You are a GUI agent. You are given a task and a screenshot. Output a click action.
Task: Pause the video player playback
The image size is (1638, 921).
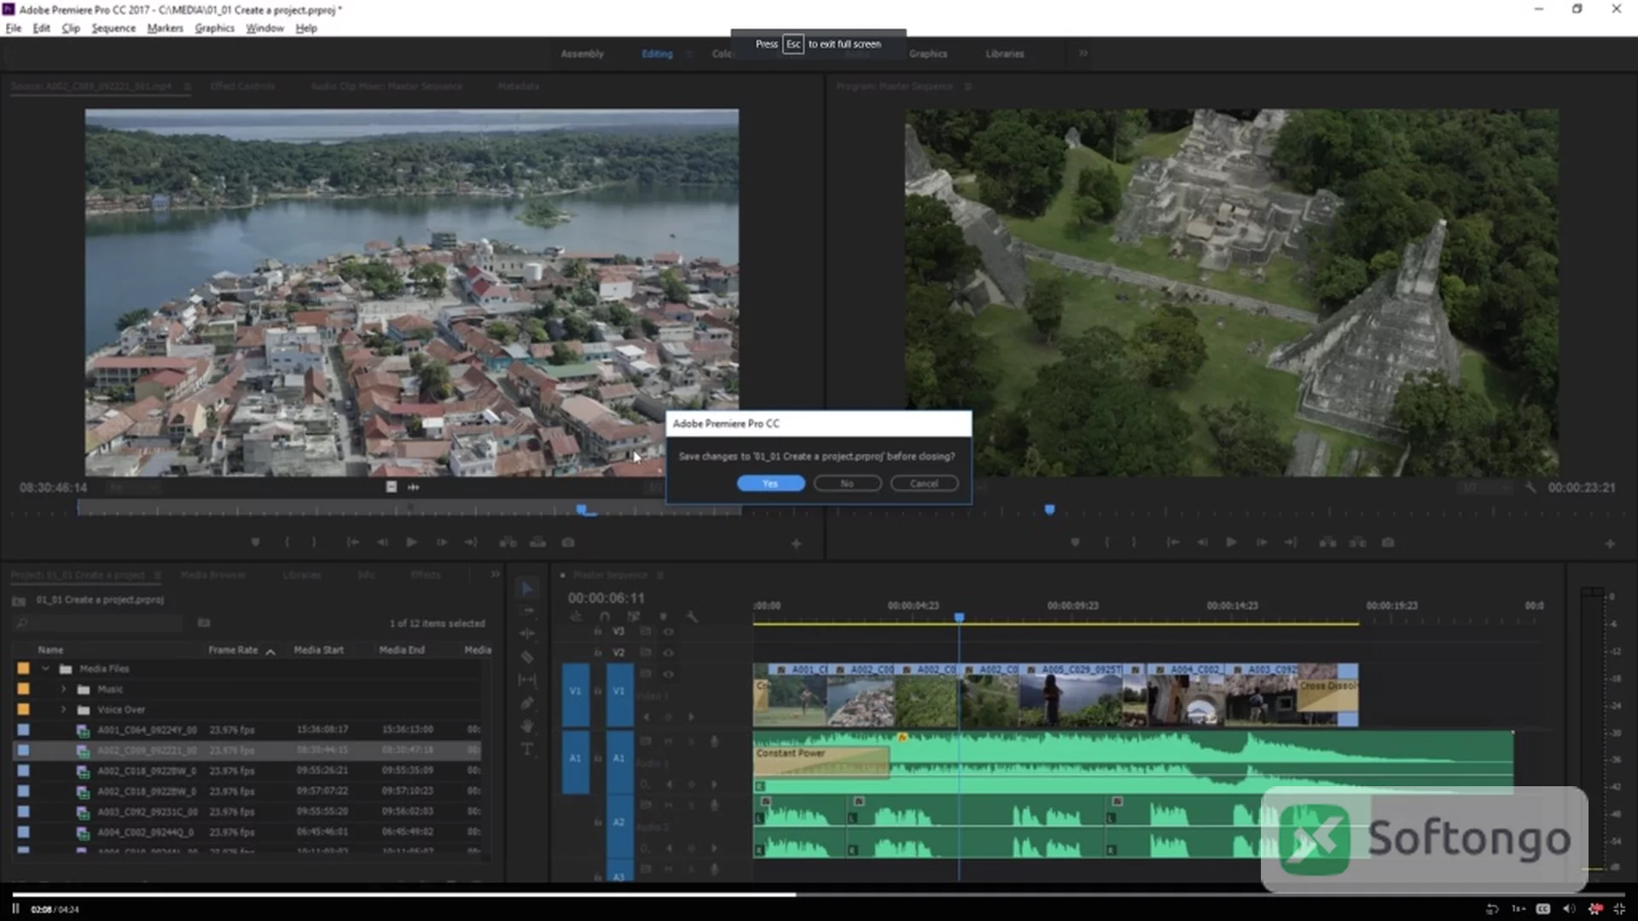click(15, 909)
